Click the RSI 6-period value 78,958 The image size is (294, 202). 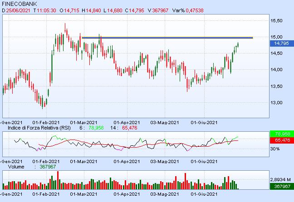(96, 128)
